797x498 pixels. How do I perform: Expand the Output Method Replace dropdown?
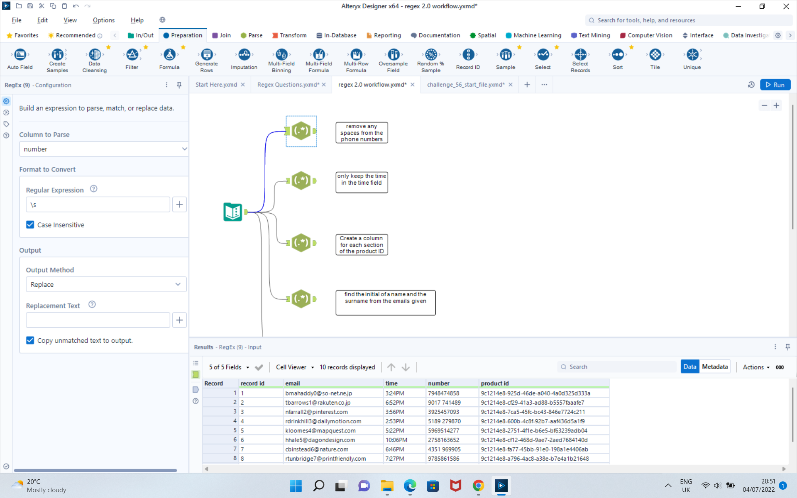106,285
